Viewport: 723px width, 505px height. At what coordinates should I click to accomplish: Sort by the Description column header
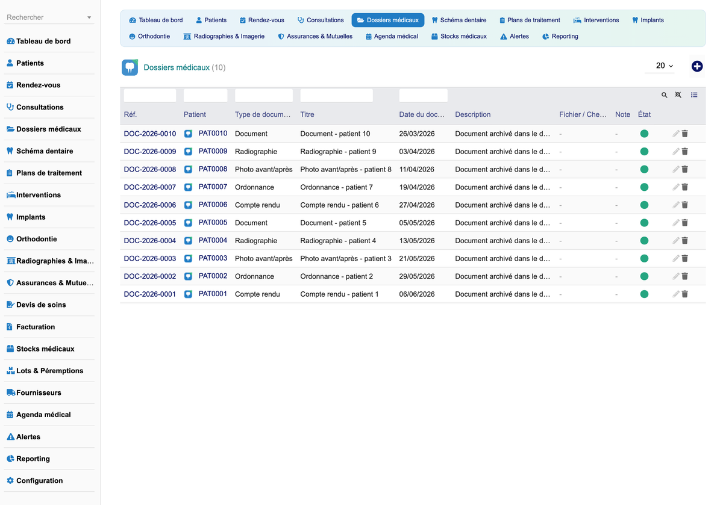click(473, 114)
